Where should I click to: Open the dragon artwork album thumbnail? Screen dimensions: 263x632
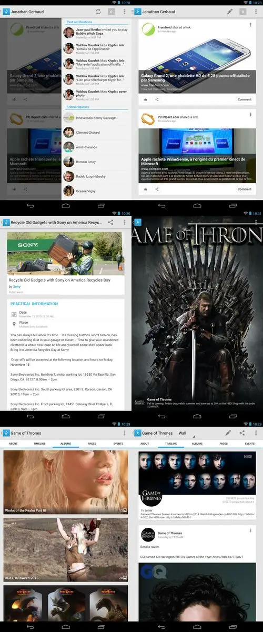(x=66, y=604)
